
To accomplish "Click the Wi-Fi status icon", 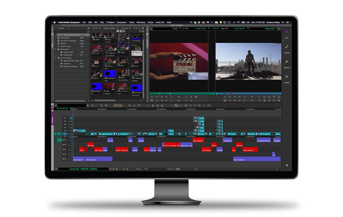I will click(238, 22).
